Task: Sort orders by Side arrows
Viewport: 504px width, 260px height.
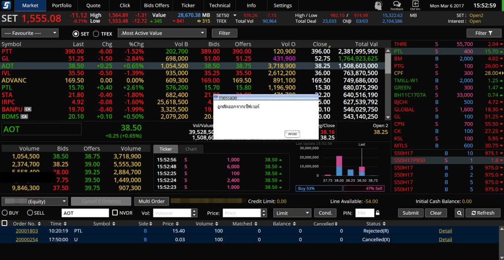Action: tap(151, 224)
